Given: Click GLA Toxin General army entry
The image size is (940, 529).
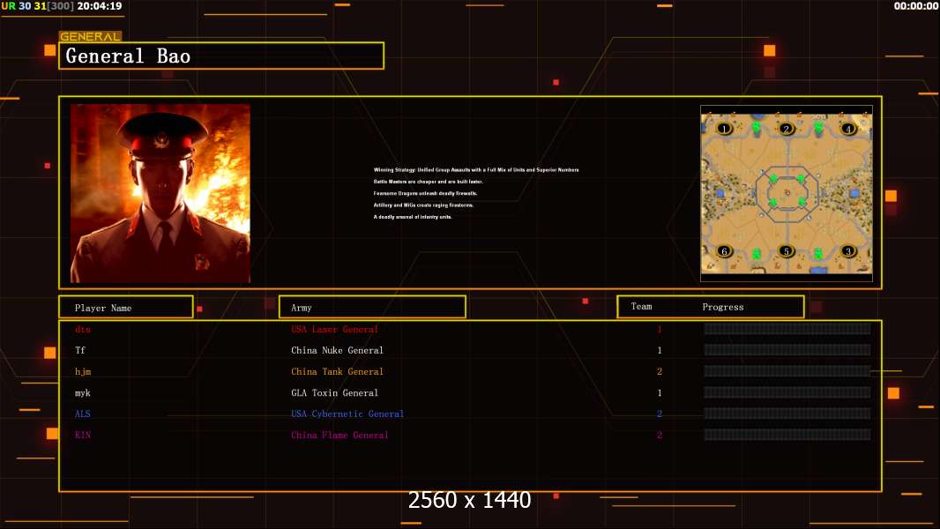Looking at the screenshot, I should (334, 393).
